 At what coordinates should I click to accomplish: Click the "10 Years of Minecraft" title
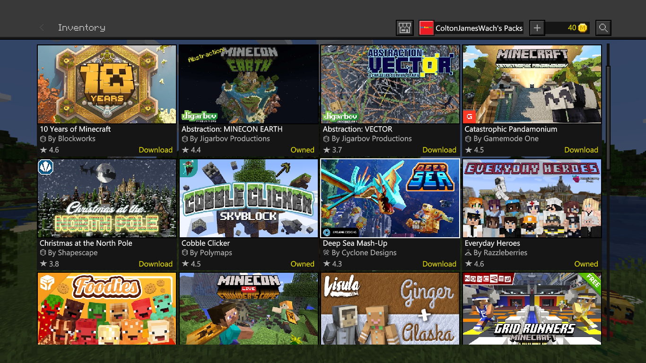pyautogui.click(x=75, y=129)
